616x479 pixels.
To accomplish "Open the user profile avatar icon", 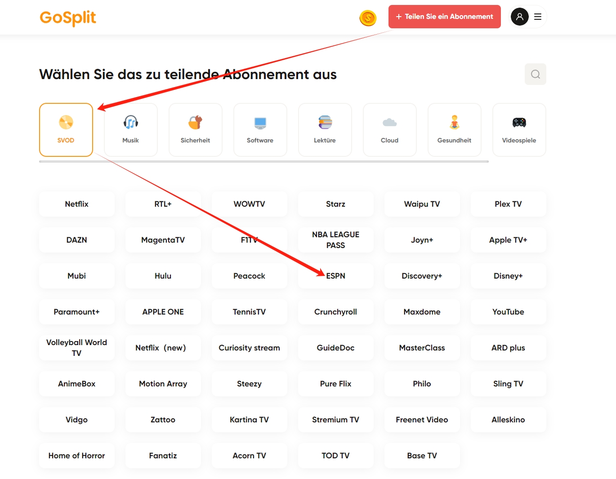I will pyautogui.click(x=519, y=17).
